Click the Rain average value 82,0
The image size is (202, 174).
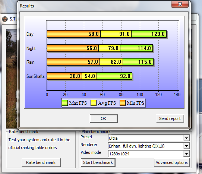(x=116, y=62)
